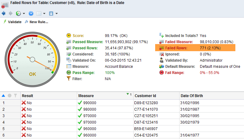Open the export dropdown arrow
Image resolution: width=244 pixels, height=139 pixels.
[56, 14]
